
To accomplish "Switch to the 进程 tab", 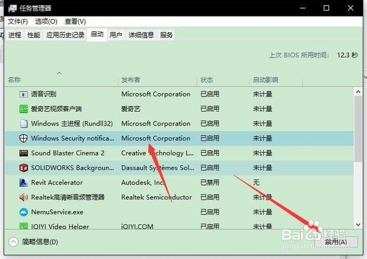I will pyautogui.click(x=15, y=35).
